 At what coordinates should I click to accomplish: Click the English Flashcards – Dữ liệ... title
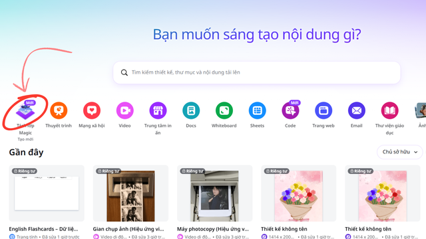click(43, 229)
